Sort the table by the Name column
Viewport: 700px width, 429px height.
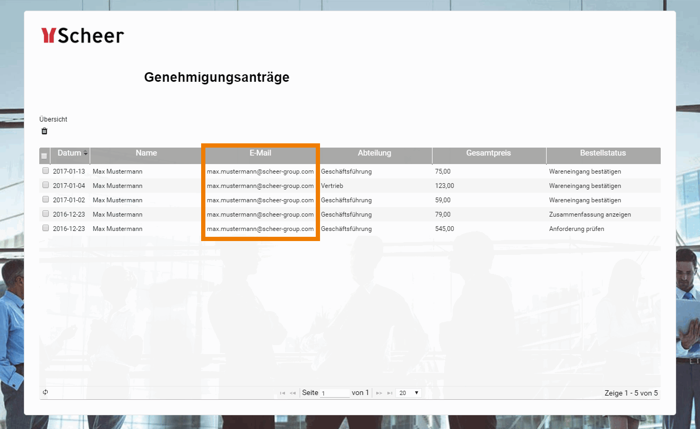(x=146, y=153)
